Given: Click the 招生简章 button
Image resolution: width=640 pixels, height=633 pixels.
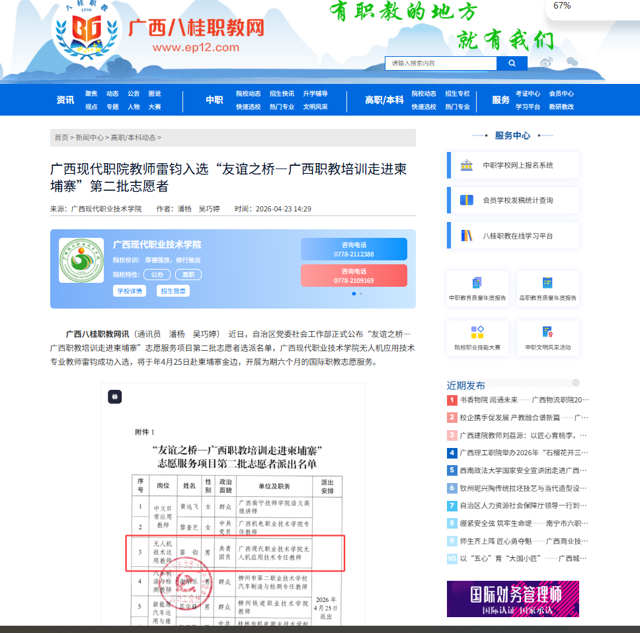Looking at the screenshot, I should [173, 291].
